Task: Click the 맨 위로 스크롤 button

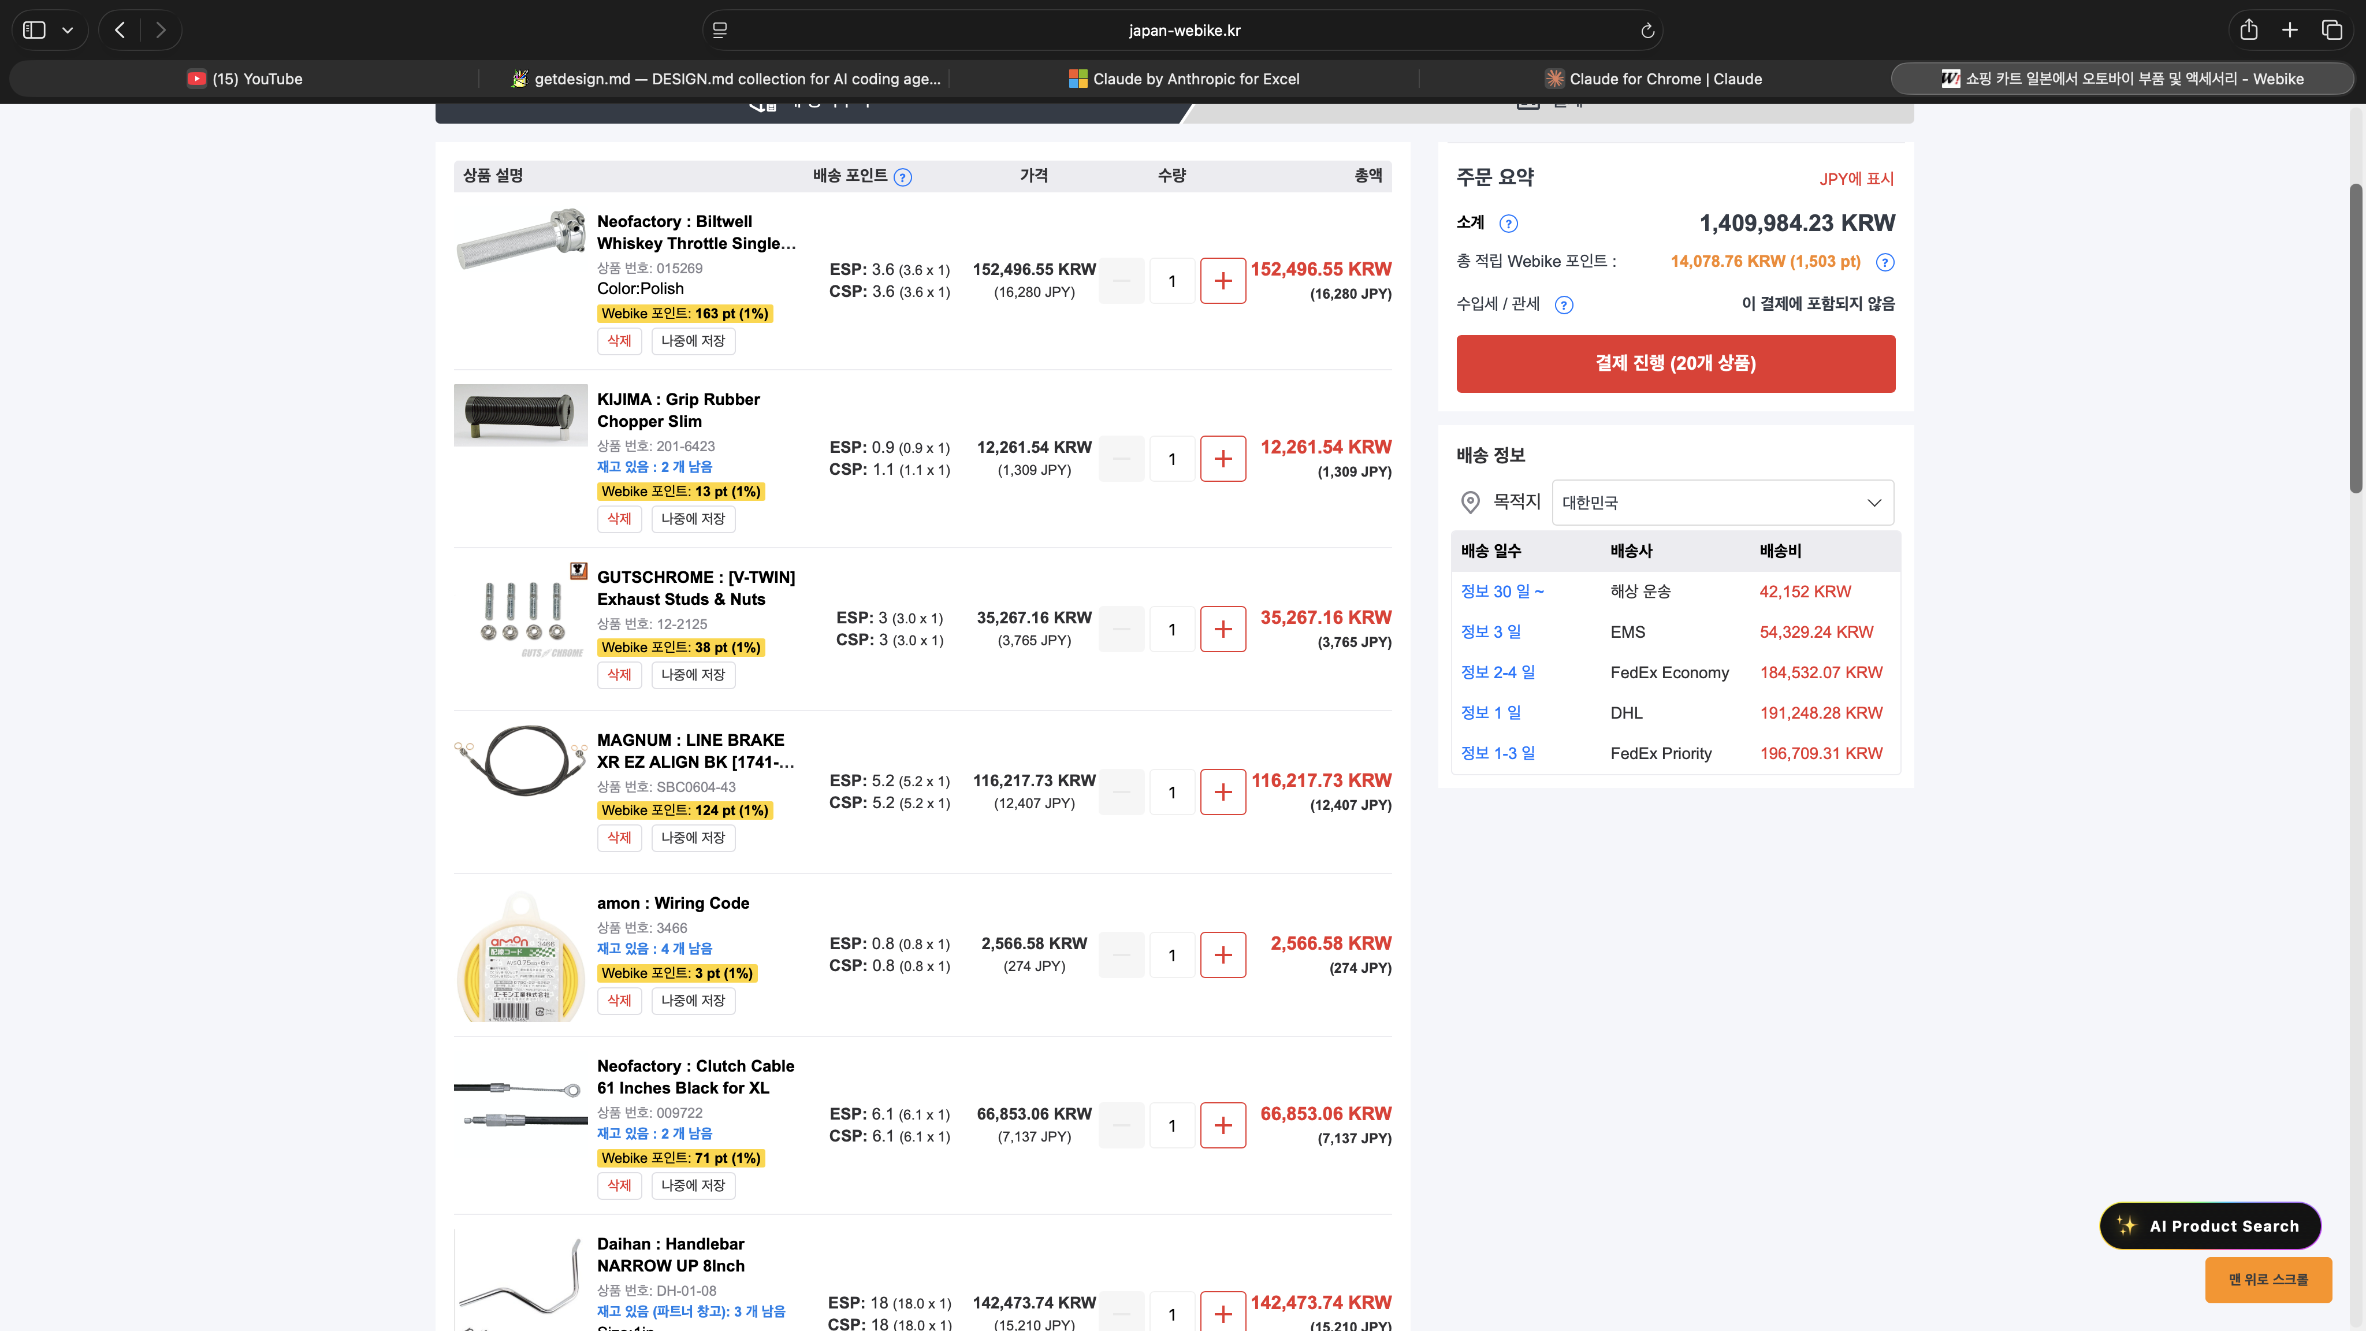Action: point(2268,1280)
